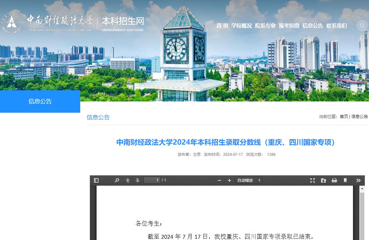The height and width of the screenshot is (240, 369).
Task: Select the 信息公告 sidebar tab
Action: coord(40,101)
